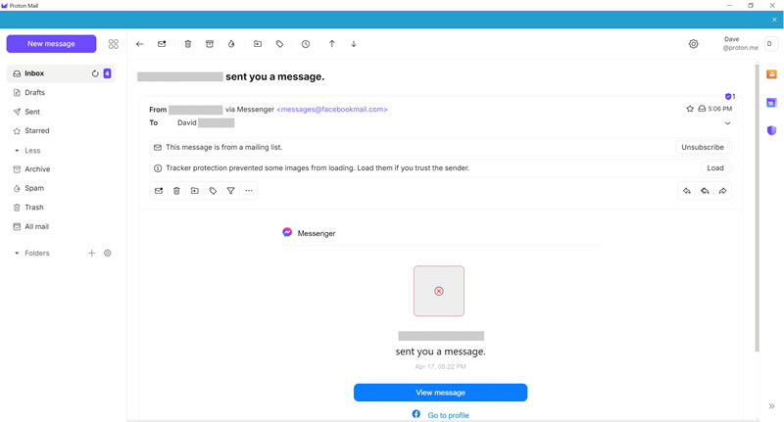Image resolution: width=784 pixels, height=422 pixels.
Task: Open the Proton apps grid icon
Action: point(114,44)
